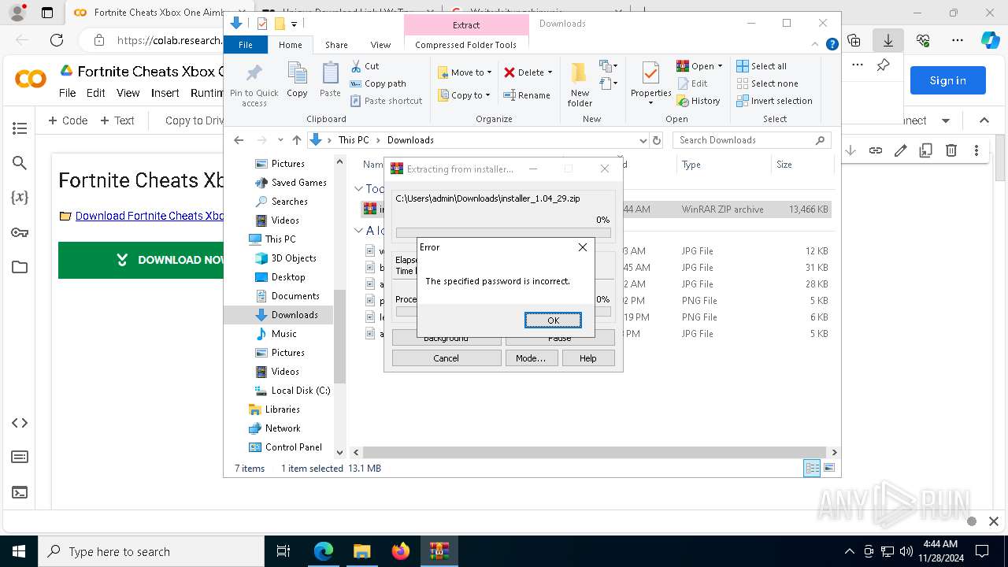Open recent locations dropdown chevron
The image size is (1008, 567).
coord(280,140)
